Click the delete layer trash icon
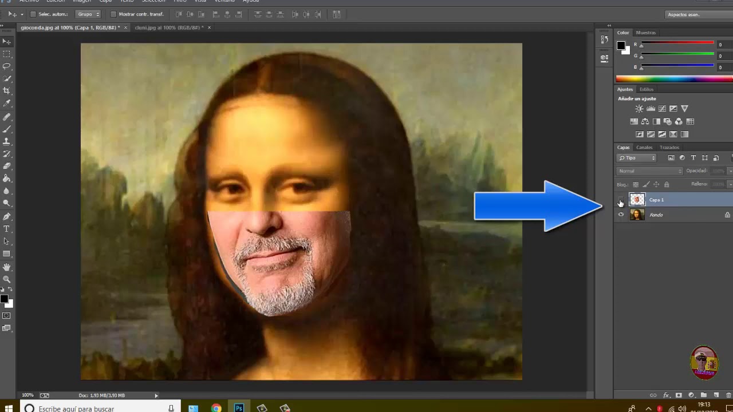Screen dimensions: 733x412 [x=728, y=395]
